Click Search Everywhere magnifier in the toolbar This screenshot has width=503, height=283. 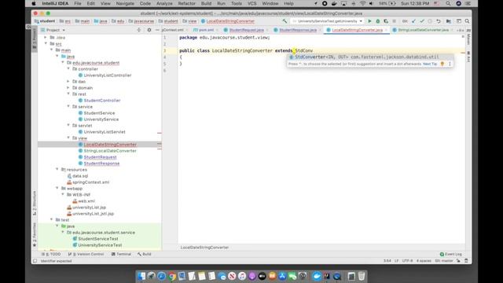click(x=467, y=21)
